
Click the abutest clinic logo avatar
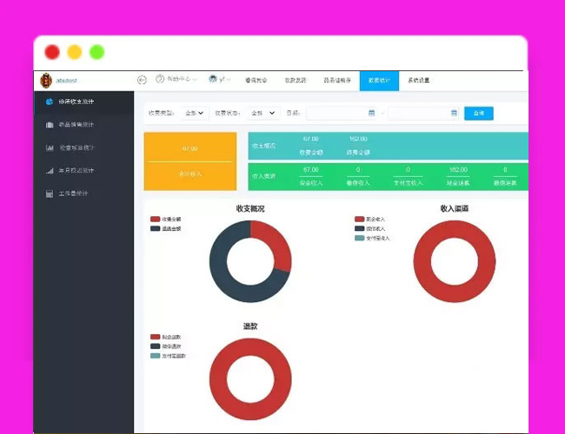pos(46,80)
